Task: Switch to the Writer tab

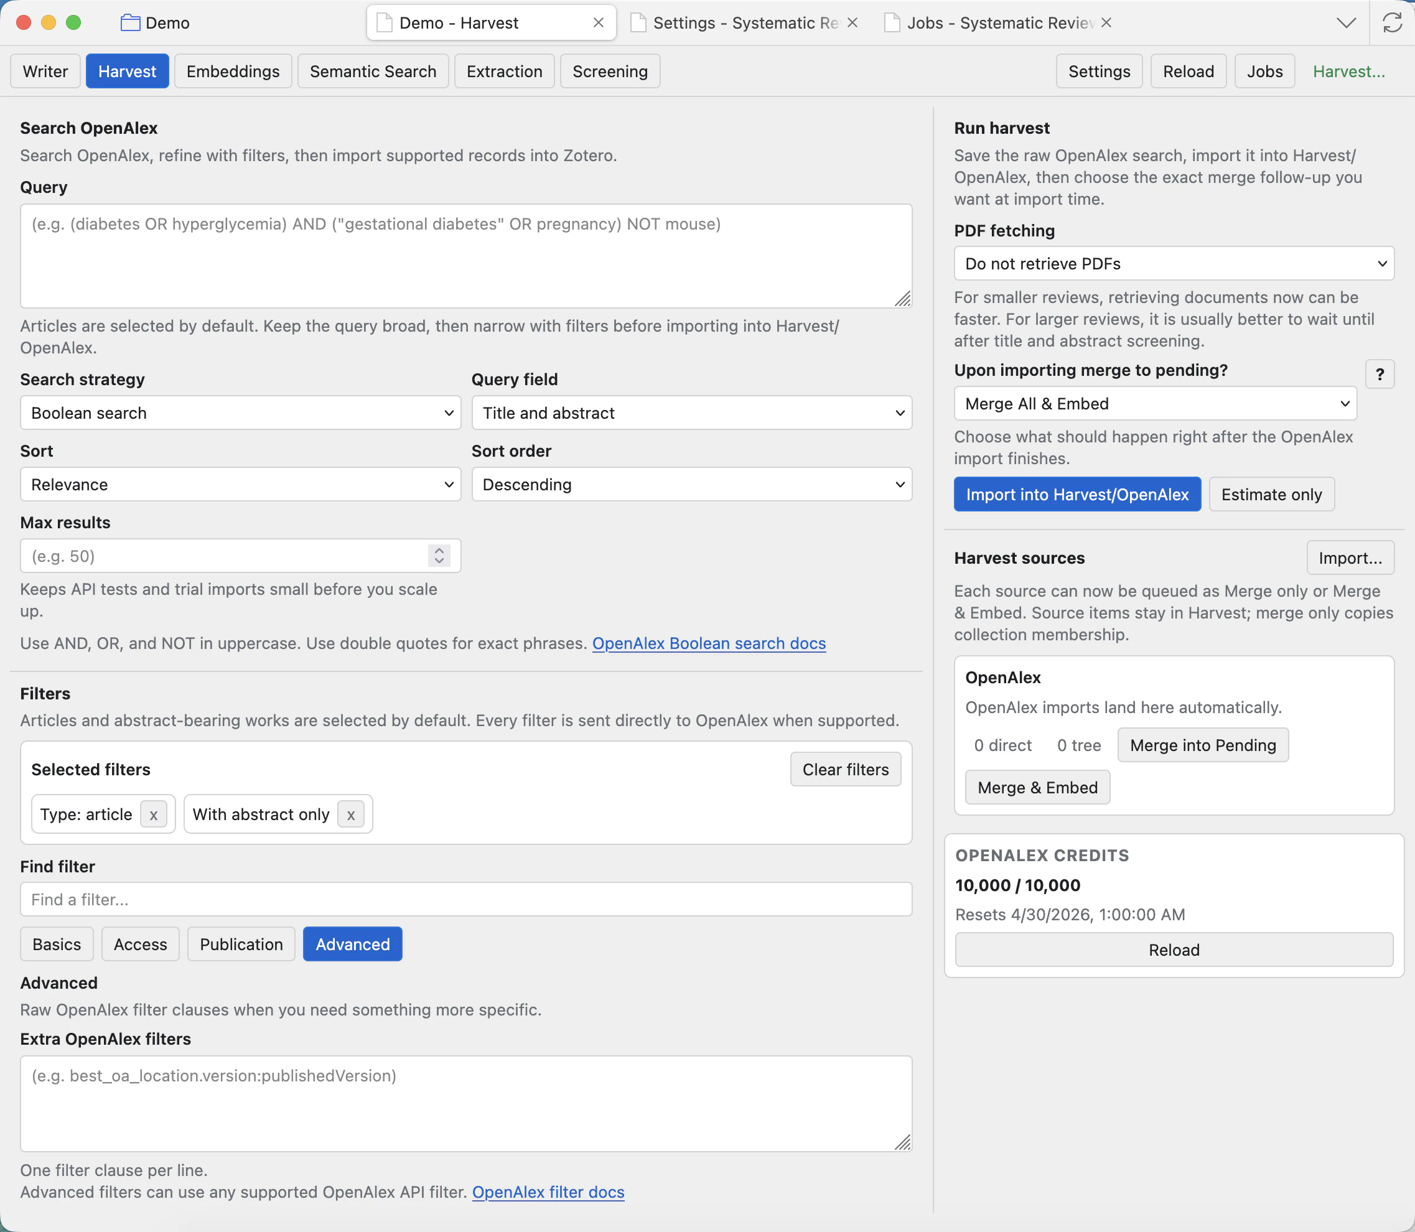Action: tap(45, 72)
